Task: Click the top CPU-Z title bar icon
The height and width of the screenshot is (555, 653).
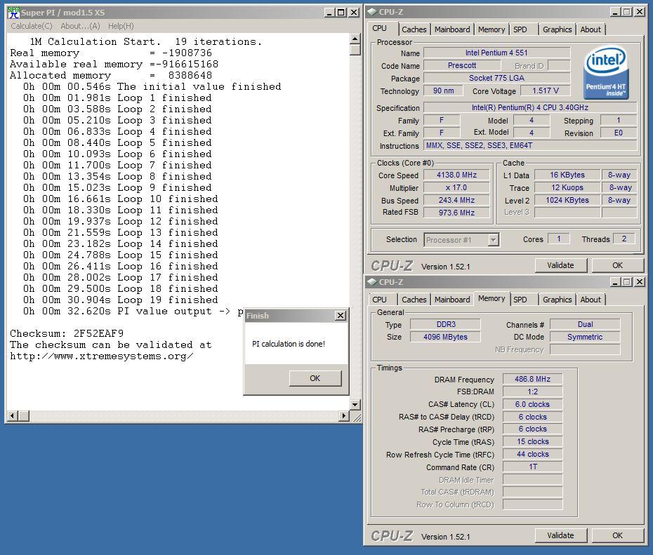Action: click(x=372, y=12)
